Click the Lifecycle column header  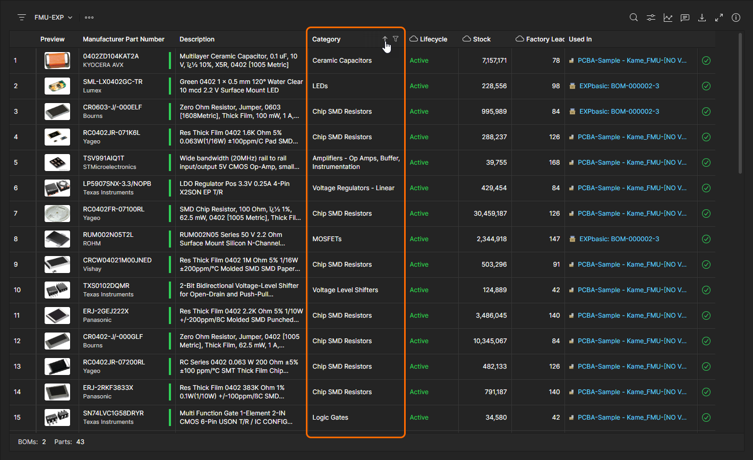[x=433, y=39]
